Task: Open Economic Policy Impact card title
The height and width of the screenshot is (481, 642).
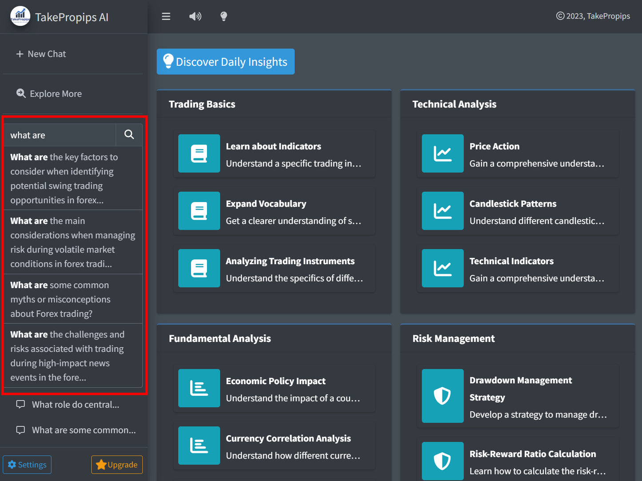Action: [x=275, y=381]
